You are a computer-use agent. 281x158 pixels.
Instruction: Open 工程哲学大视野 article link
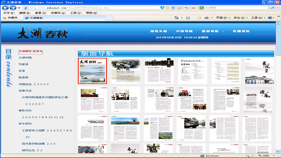33,130
